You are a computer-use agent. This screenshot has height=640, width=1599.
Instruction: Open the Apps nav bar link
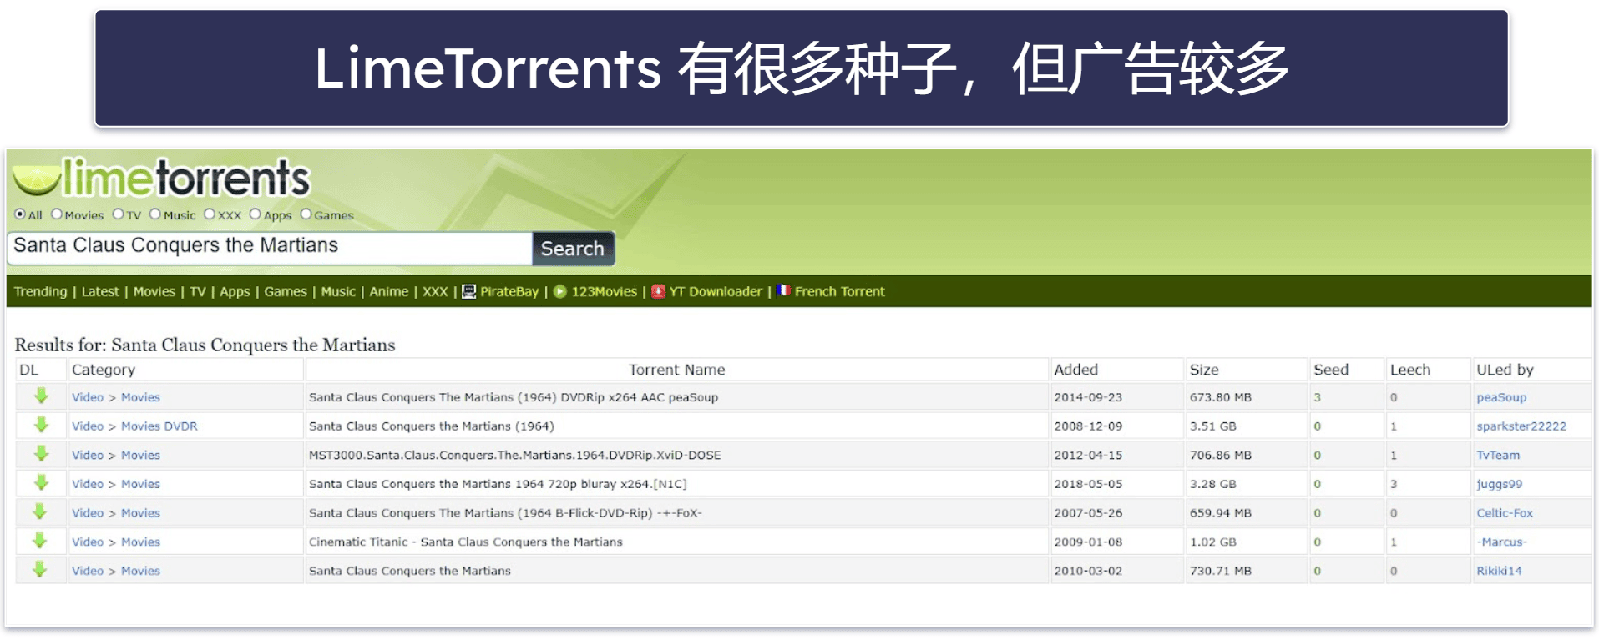[x=235, y=291]
